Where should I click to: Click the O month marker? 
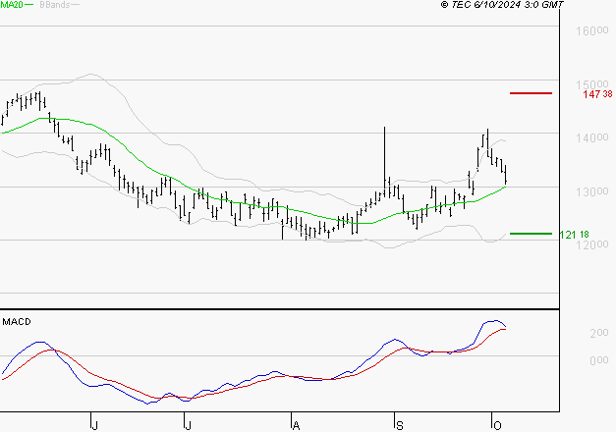pyautogui.click(x=497, y=426)
